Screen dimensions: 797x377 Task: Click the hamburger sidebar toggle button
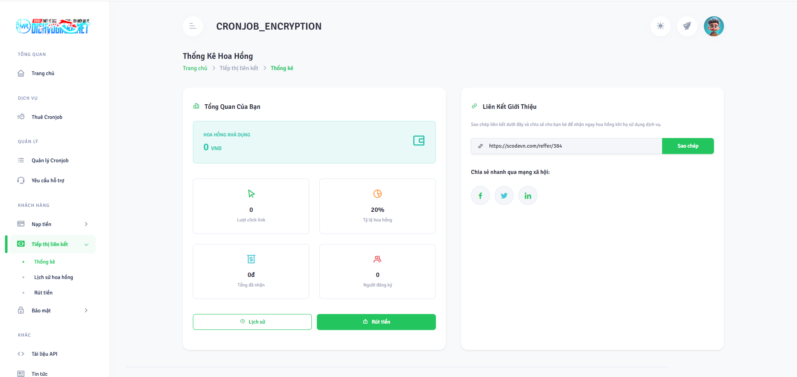192,26
